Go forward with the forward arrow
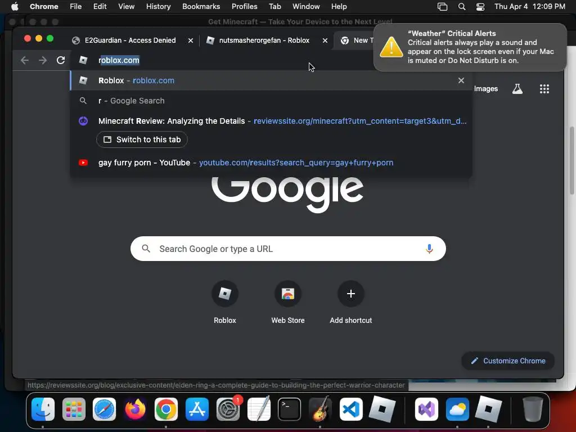This screenshot has width=576, height=432. click(x=43, y=60)
